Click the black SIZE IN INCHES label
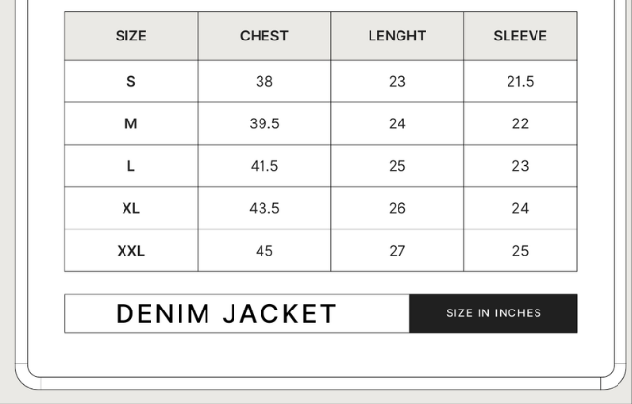The width and height of the screenshot is (632, 404). [493, 313]
